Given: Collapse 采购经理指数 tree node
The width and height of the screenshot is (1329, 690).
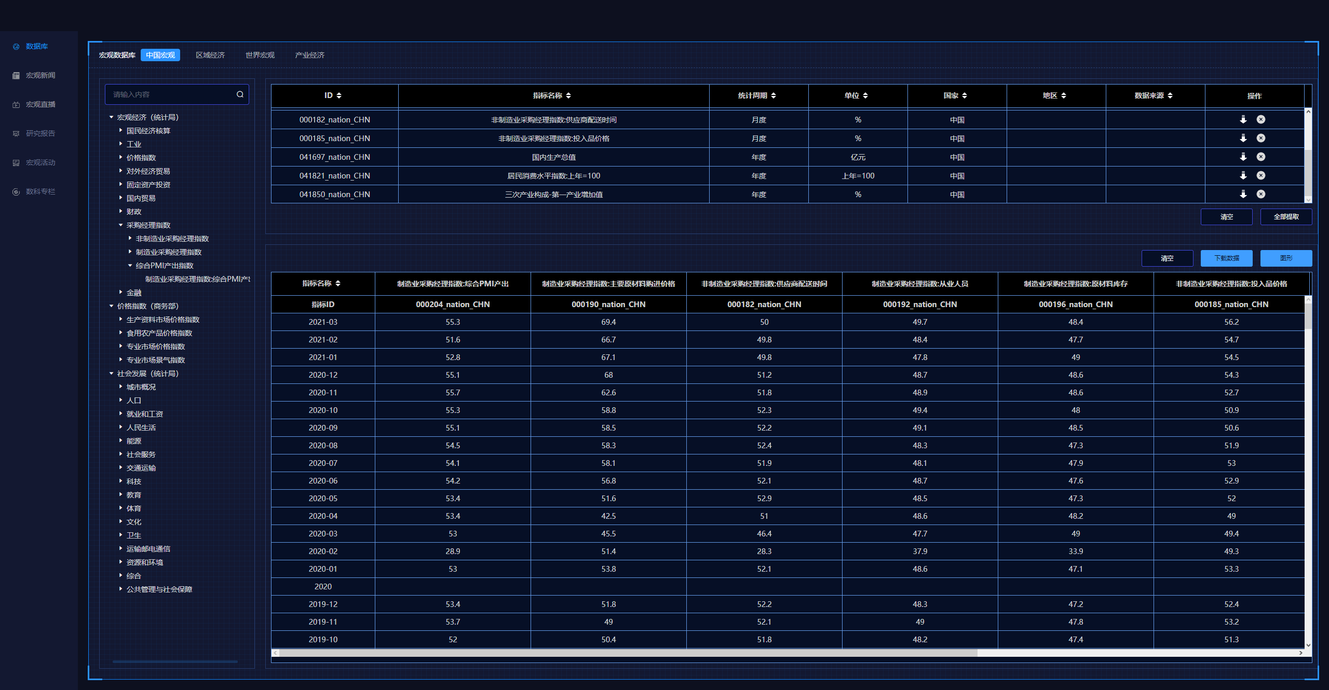Looking at the screenshot, I should click(x=120, y=225).
